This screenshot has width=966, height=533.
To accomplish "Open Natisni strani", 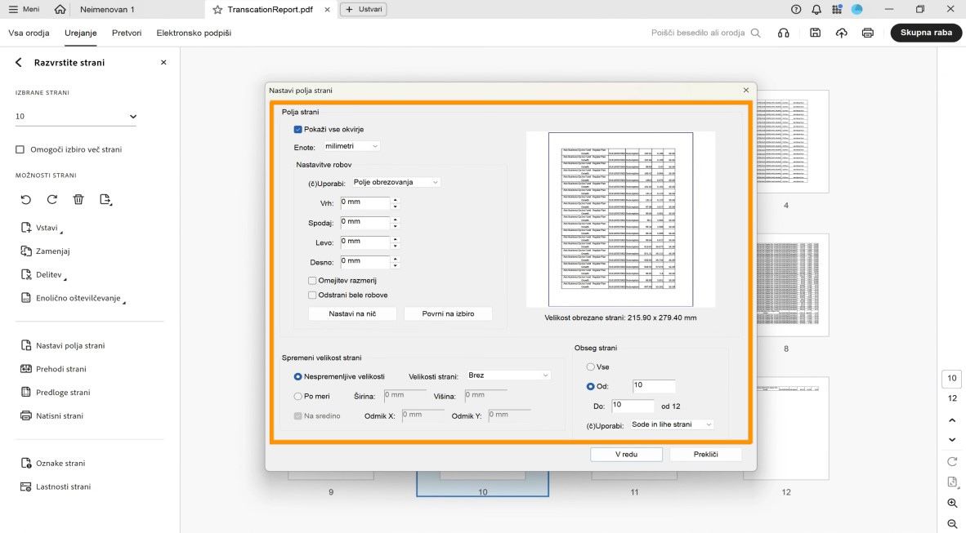I will click(x=51, y=415).
